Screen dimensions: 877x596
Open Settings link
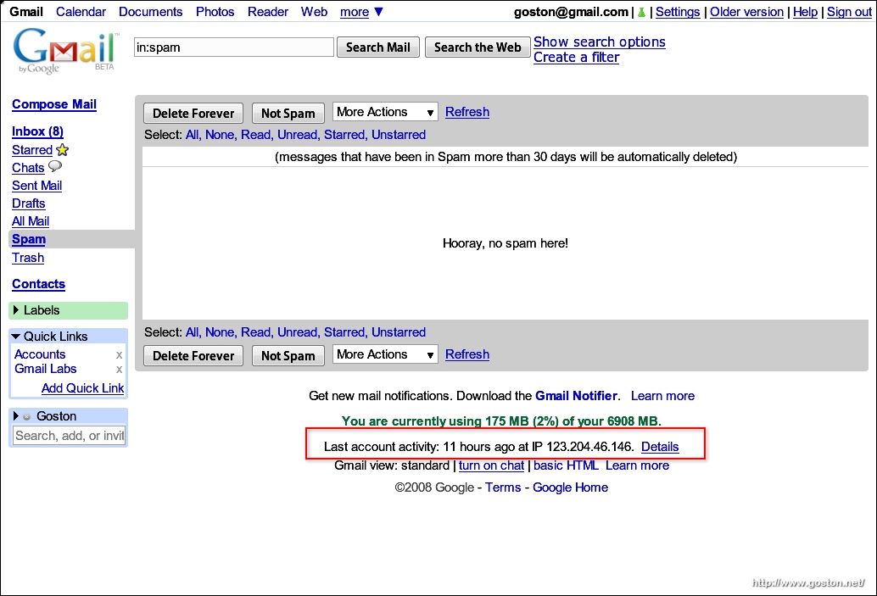[x=678, y=12]
